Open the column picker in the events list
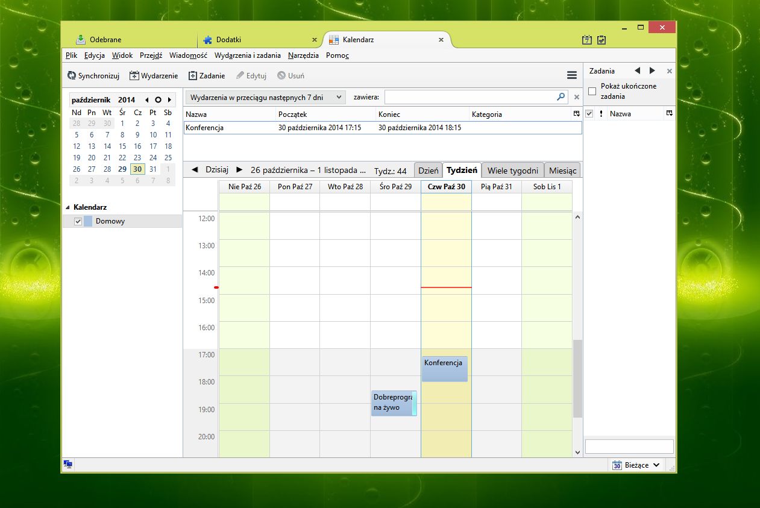The height and width of the screenshot is (508, 760). (x=576, y=114)
